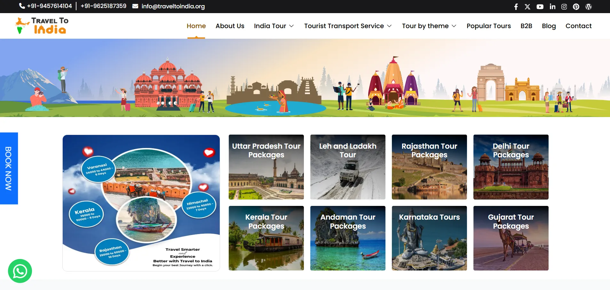
Task: Click the Travel To India logo
Action: click(x=42, y=26)
